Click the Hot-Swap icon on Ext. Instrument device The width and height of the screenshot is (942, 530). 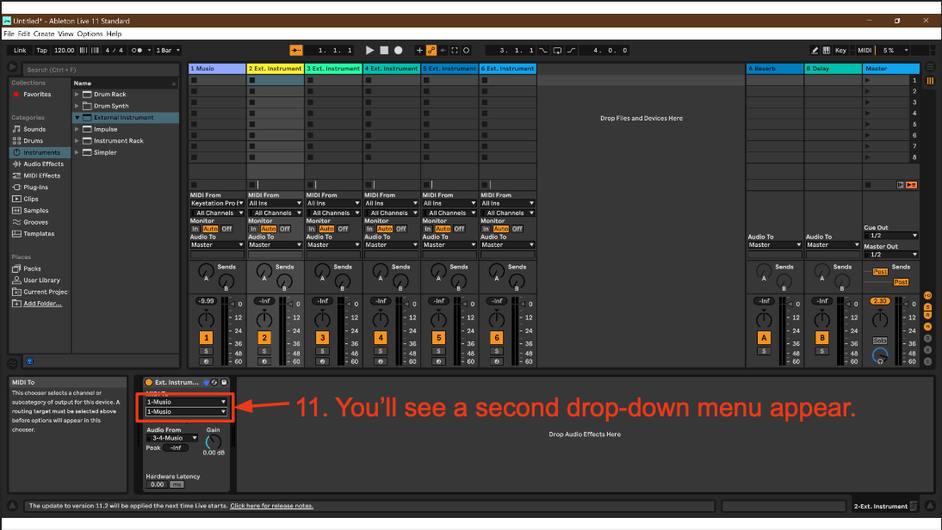(214, 382)
